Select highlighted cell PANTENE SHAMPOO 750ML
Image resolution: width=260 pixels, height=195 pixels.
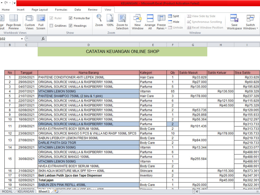[89, 96]
